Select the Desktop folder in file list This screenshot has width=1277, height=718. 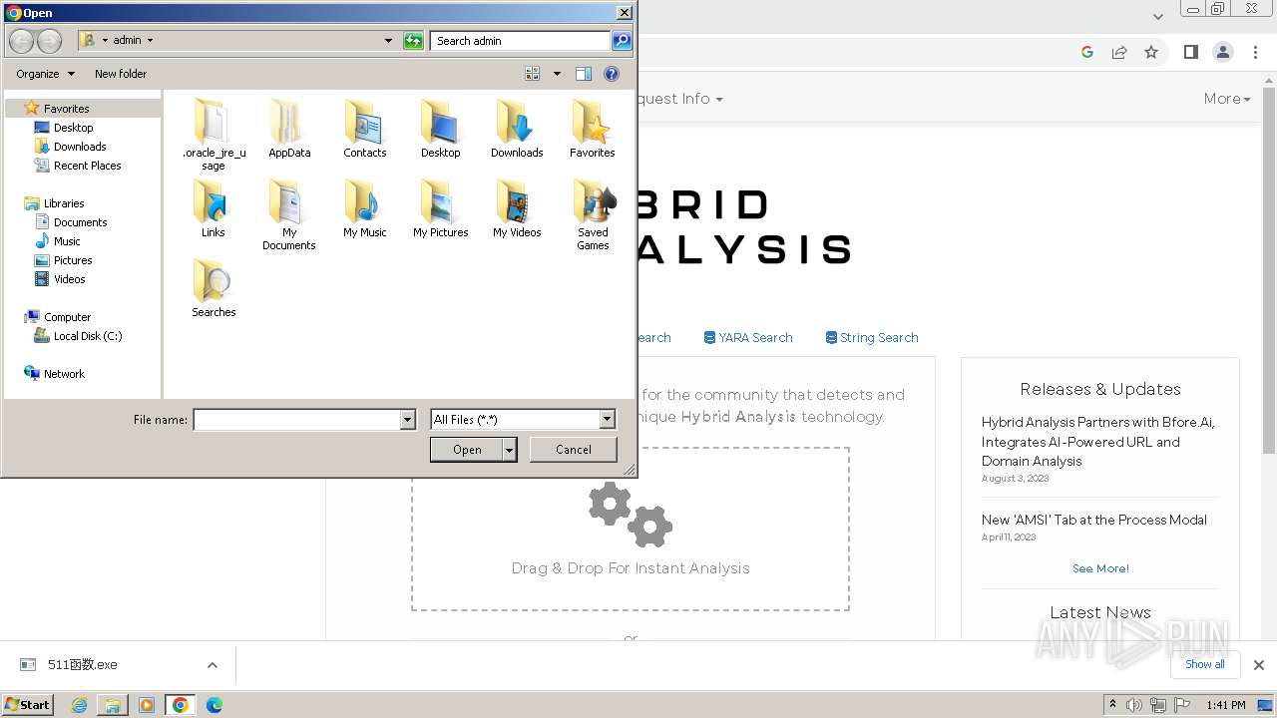440,130
